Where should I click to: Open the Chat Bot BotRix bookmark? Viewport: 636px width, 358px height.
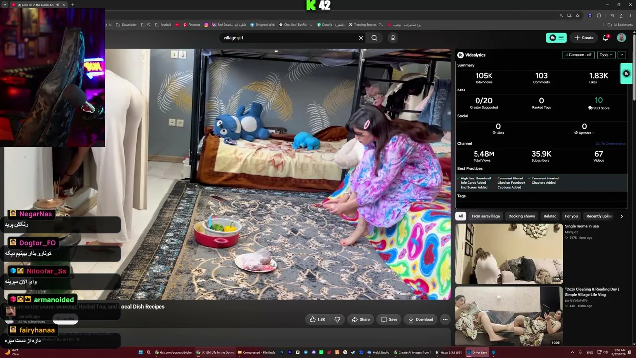(296, 25)
